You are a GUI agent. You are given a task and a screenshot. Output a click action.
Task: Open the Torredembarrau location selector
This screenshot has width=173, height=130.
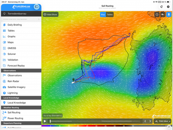pos(21,14)
